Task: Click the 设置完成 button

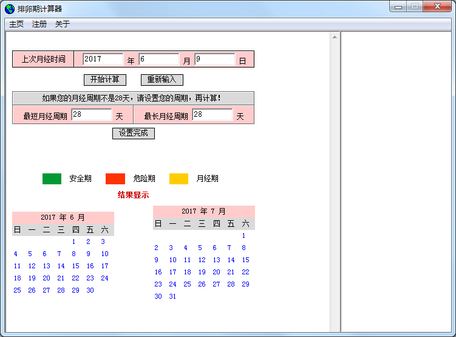Action: pos(133,133)
